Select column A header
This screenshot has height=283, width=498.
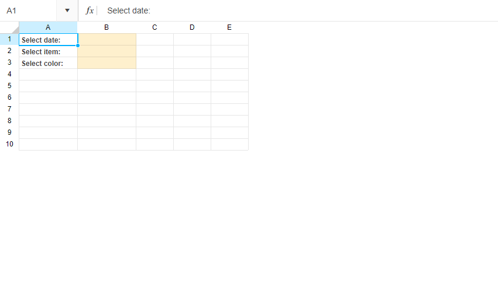point(48,27)
